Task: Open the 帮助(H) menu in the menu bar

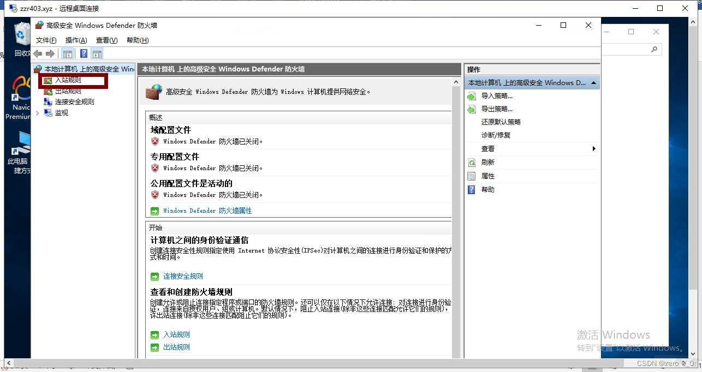Action: (x=138, y=40)
